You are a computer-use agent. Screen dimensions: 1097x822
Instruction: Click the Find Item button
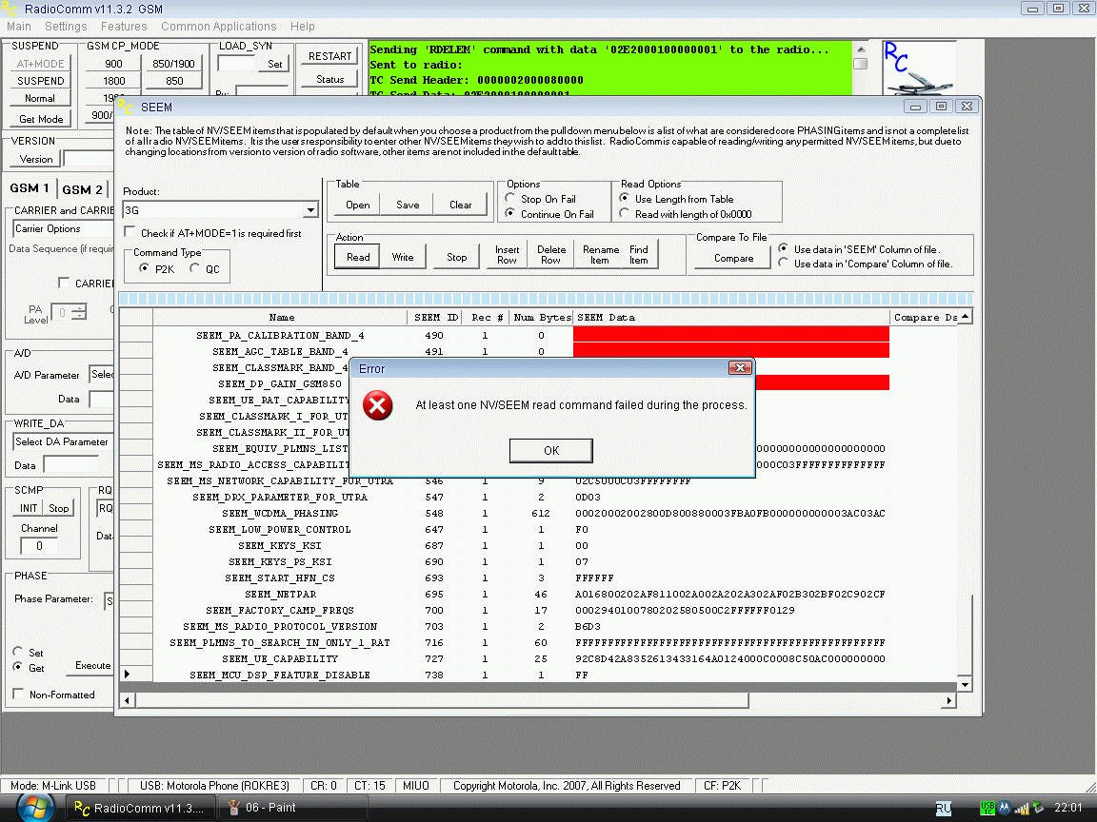638,254
